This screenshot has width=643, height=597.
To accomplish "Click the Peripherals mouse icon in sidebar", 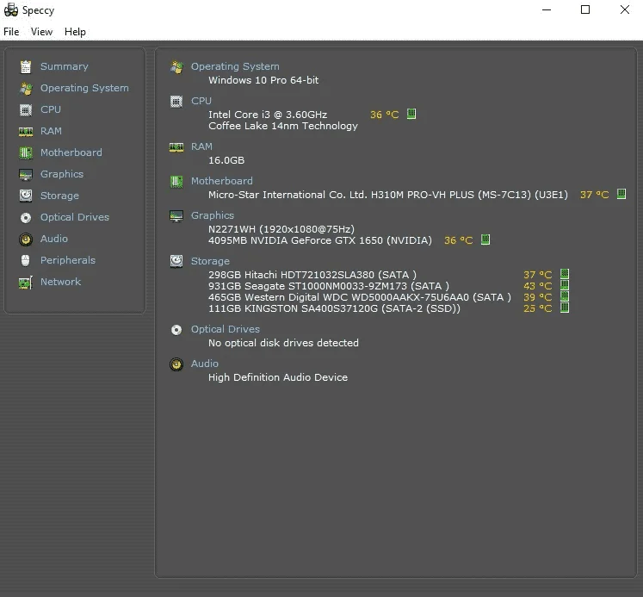I will point(26,260).
